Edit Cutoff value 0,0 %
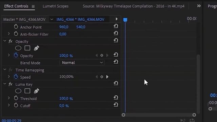The height and width of the screenshot is (122, 217). (x=64, y=106)
